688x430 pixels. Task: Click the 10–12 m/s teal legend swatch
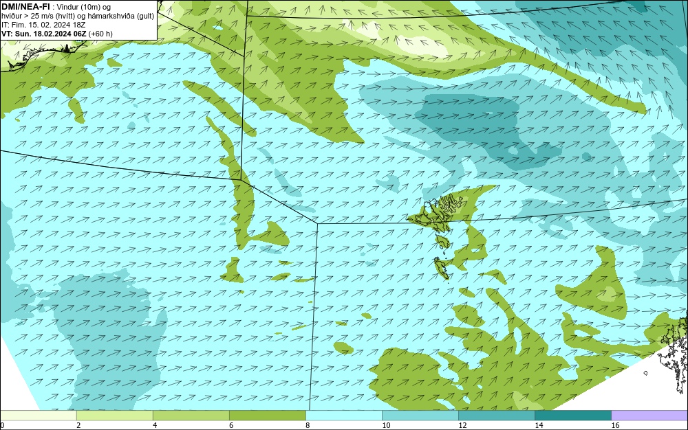pyautogui.click(x=420, y=416)
